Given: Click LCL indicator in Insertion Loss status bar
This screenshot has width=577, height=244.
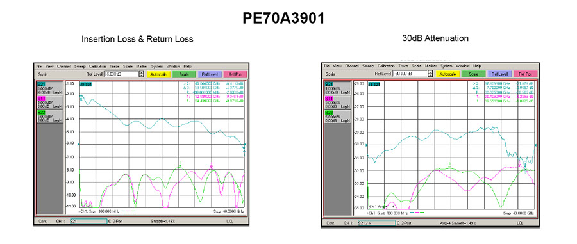Looking at the screenshot, I should pyautogui.click(x=230, y=222).
